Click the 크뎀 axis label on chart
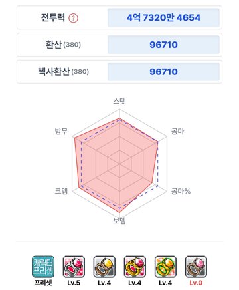The image size is (239, 290). pyautogui.click(x=61, y=191)
